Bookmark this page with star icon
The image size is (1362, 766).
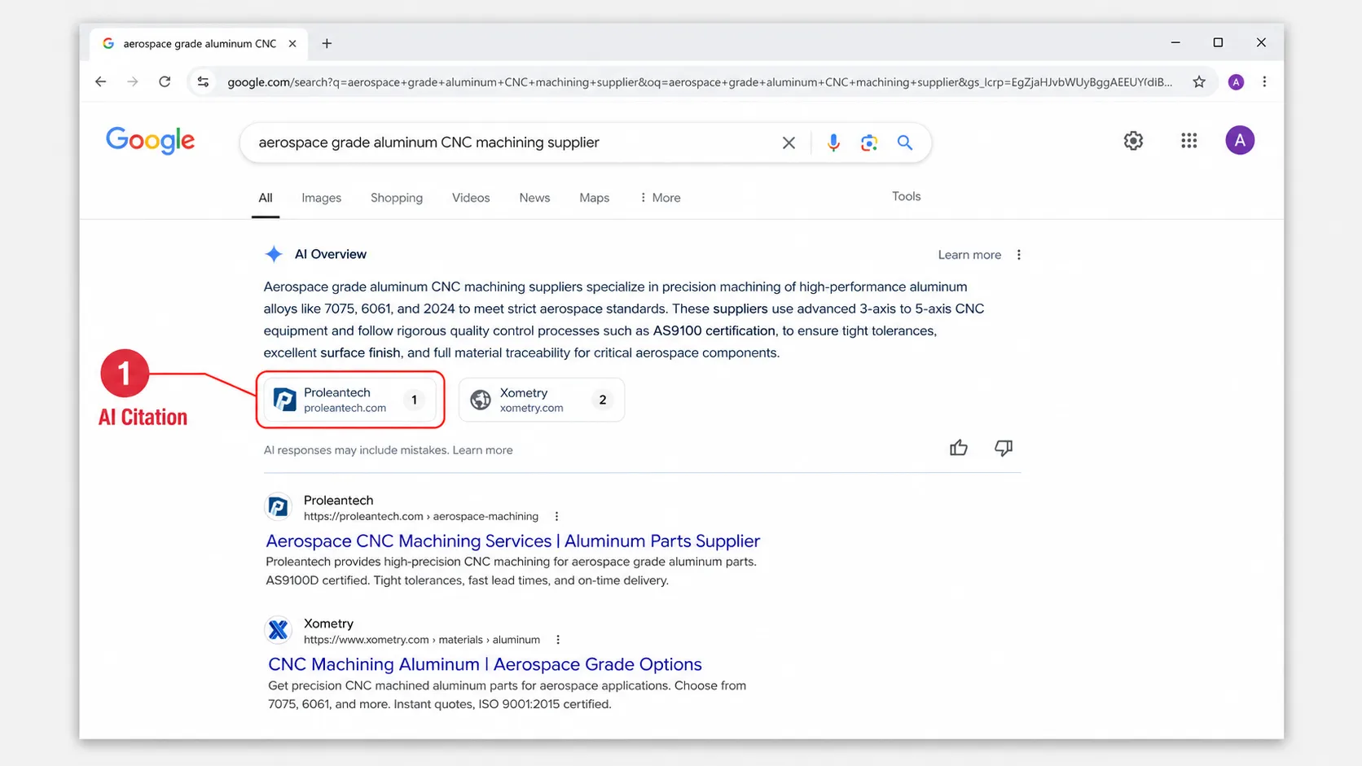point(1199,81)
